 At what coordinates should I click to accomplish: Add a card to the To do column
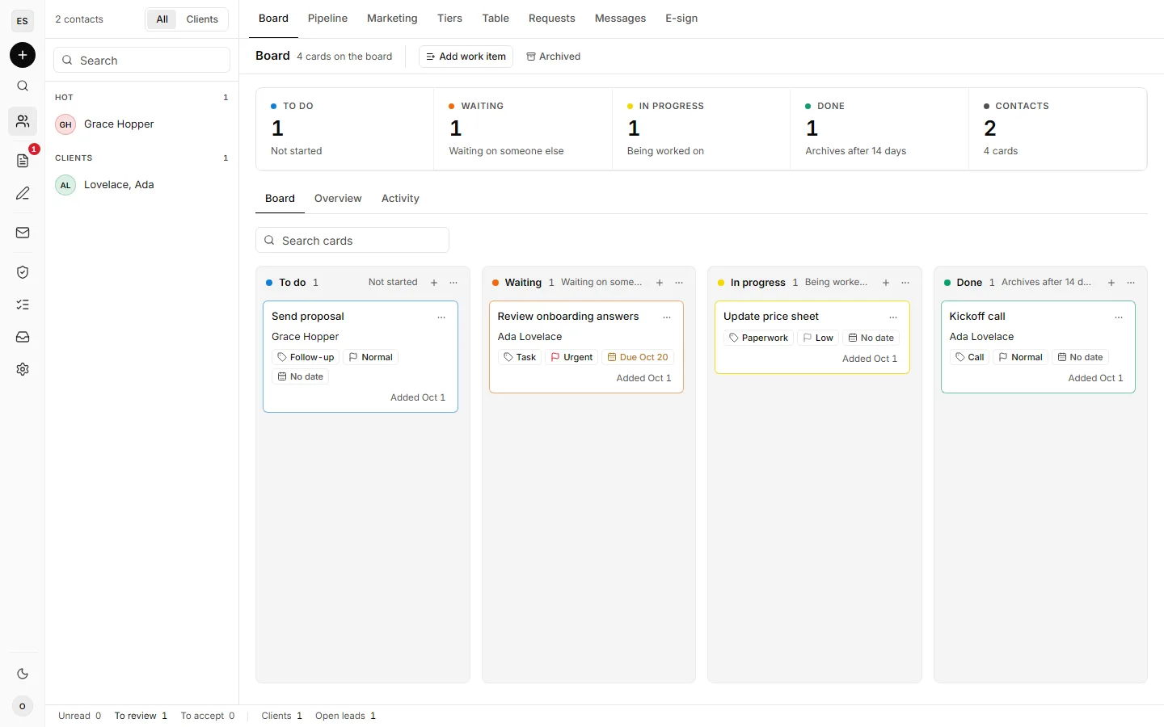point(434,283)
